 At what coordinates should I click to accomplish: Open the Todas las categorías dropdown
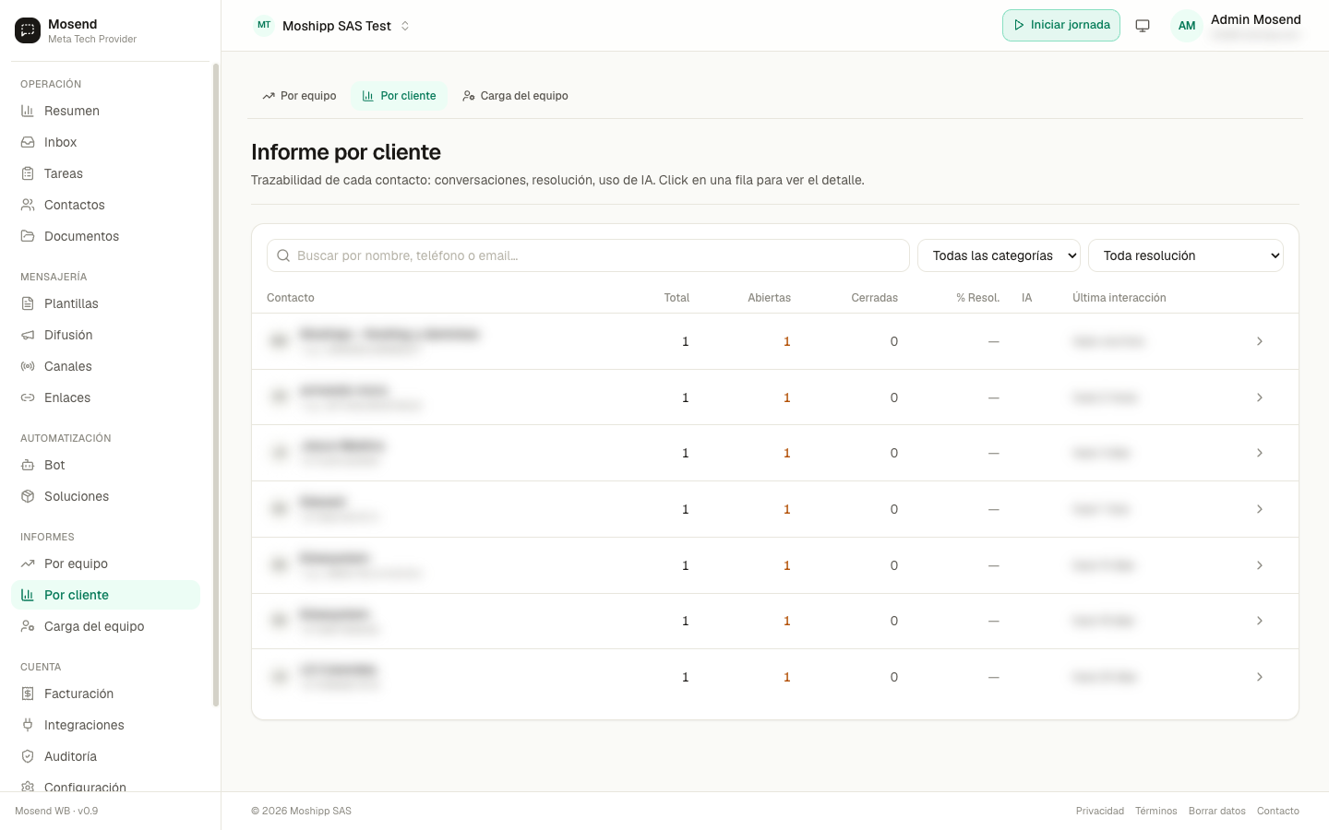click(999, 255)
